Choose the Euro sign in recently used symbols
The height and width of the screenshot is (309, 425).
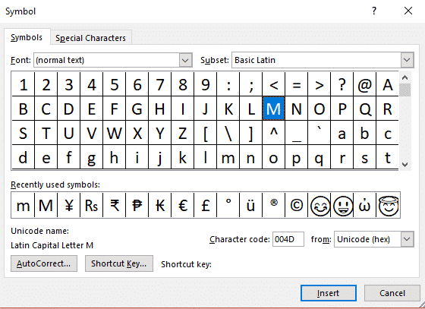pos(183,205)
